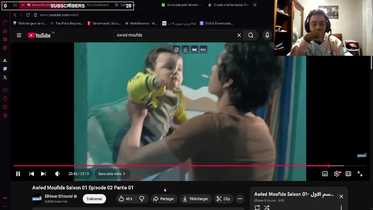Create a Clip of the video
This screenshot has height=210, width=373.
point(223,199)
